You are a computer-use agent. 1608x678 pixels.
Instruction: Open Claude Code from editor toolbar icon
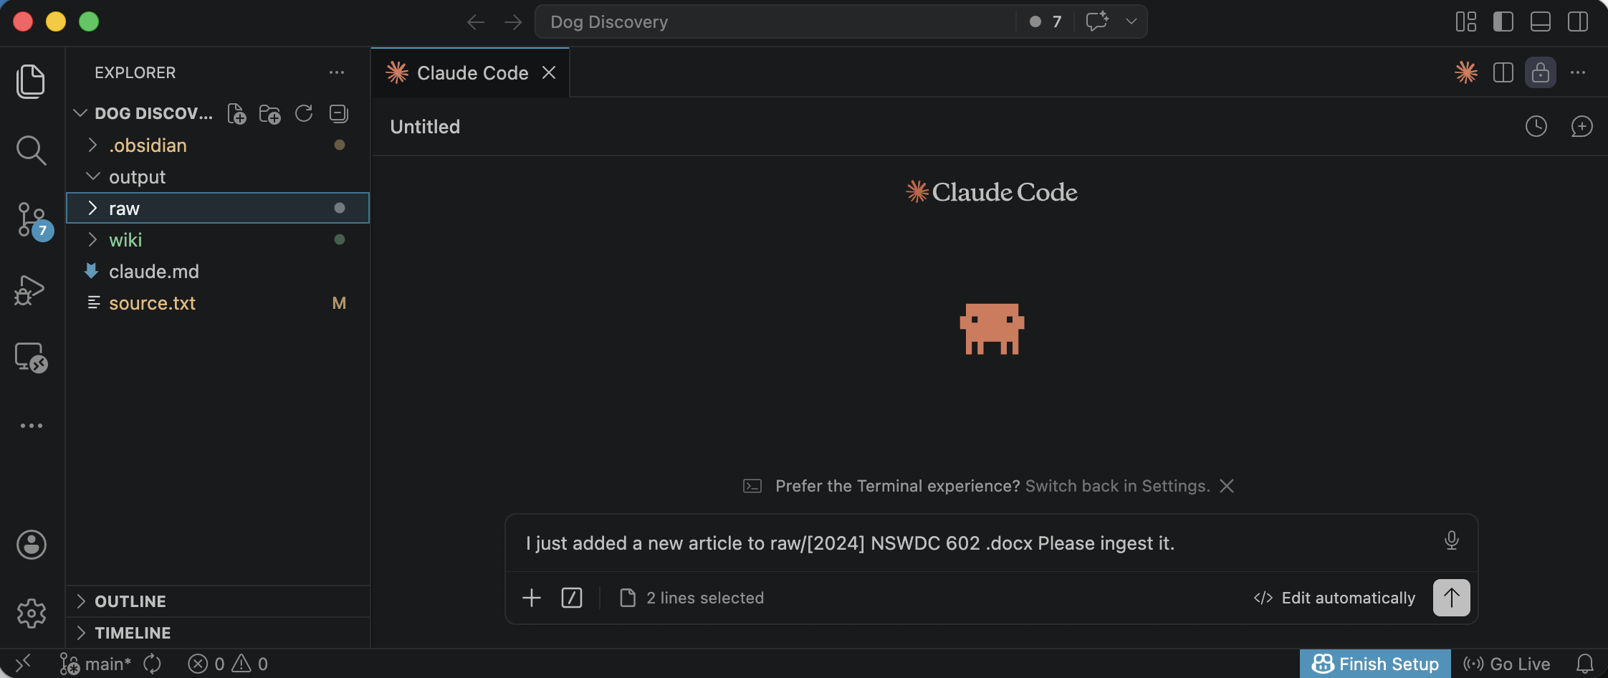tap(1466, 72)
